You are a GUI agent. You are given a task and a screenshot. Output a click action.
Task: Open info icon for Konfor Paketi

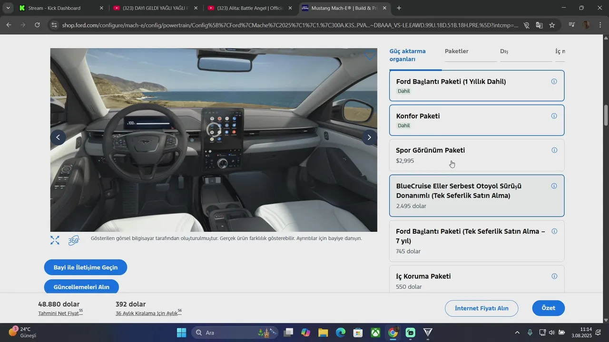tap(554, 116)
